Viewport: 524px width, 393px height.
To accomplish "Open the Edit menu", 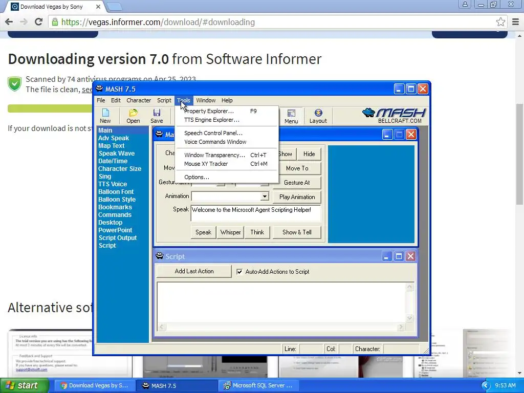I will coord(116,100).
